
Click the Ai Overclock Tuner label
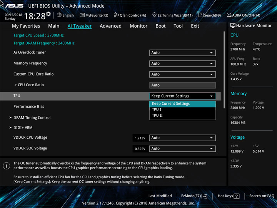point(30,52)
